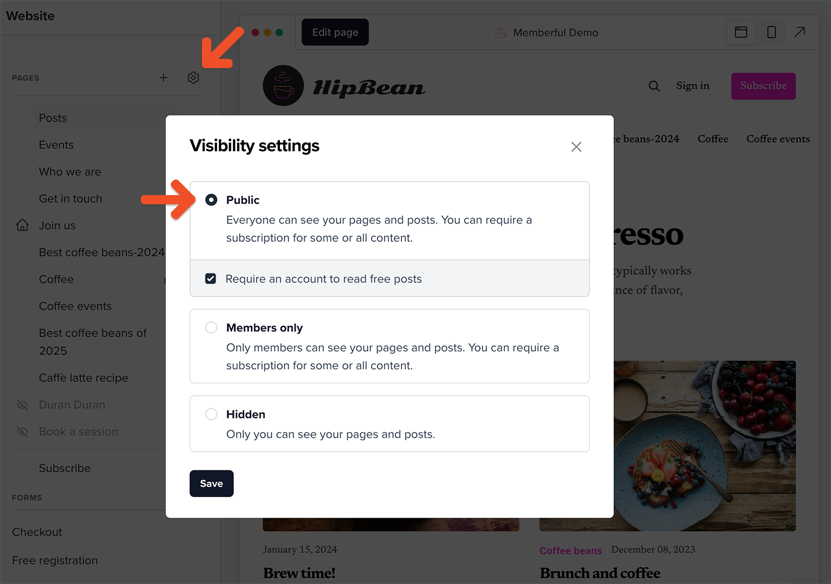The image size is (831, 584).
Task: Close the Visibility settings dialog
Action: tap(576, 147)
